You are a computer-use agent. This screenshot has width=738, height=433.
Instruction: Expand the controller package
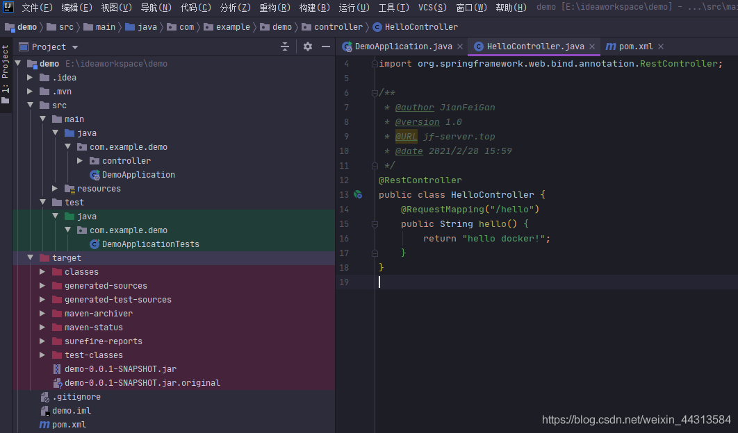tap(80, 161)
